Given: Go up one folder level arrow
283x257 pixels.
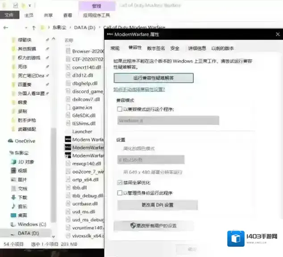Looking at the screenshot, I should [x=33, y=28].
